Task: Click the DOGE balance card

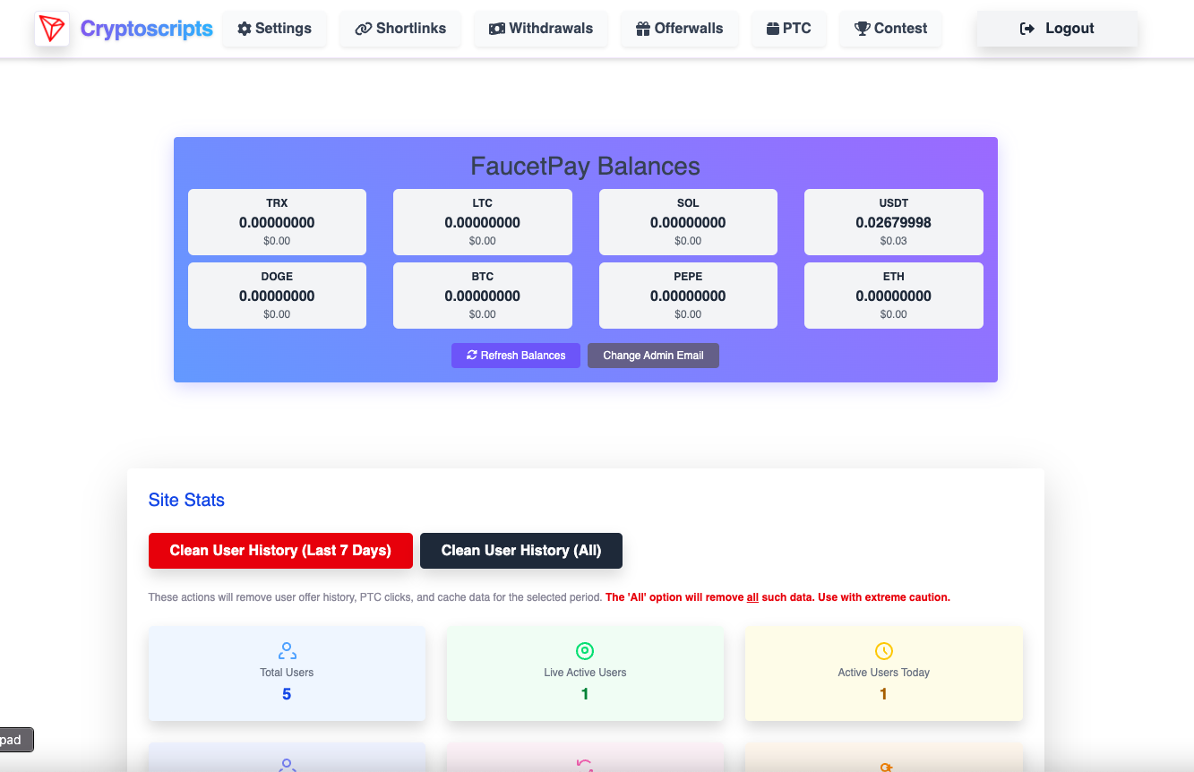Action: (277, 296)
